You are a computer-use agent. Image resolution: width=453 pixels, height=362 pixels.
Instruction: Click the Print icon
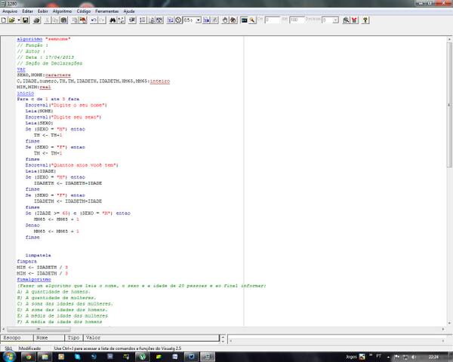point(37,20)
